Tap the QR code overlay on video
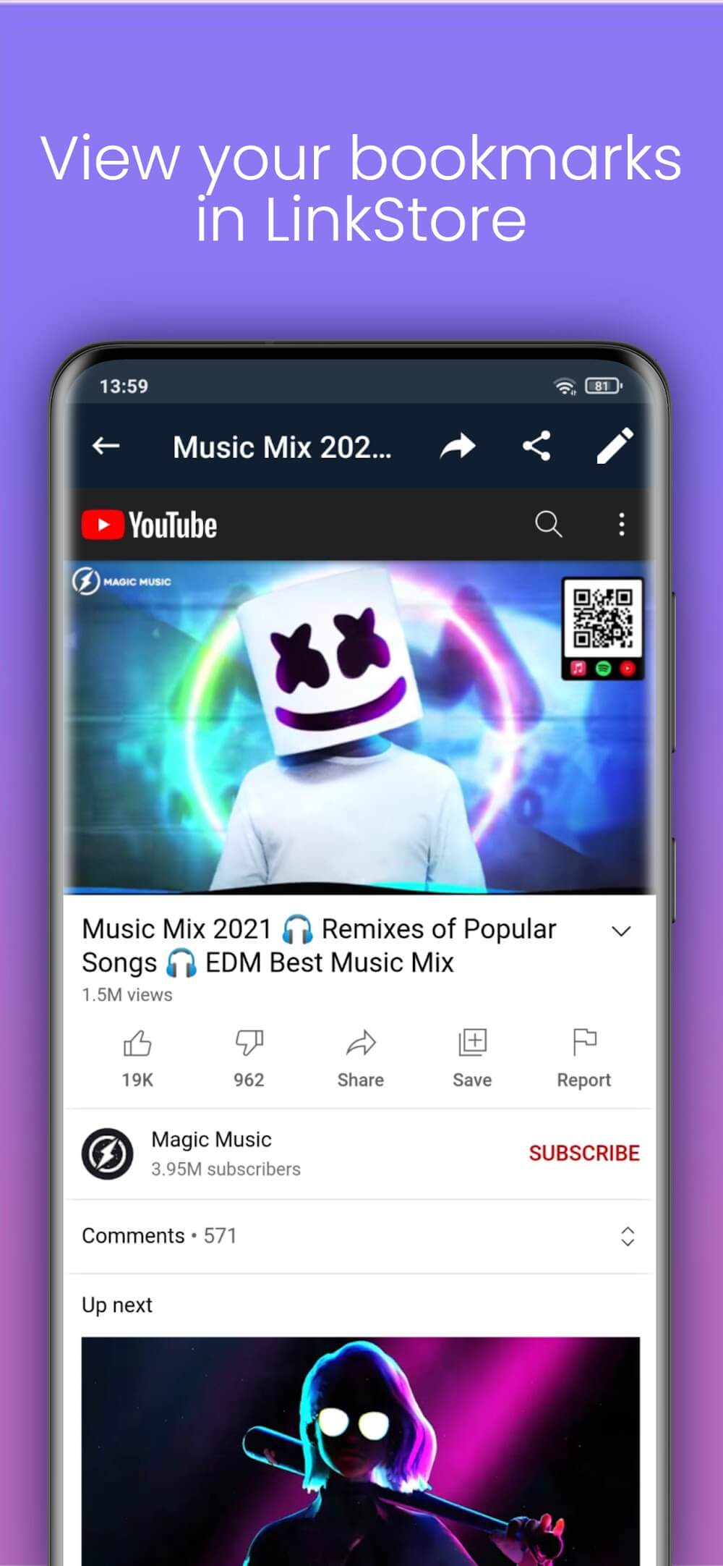This screenshot has height=1566, width=723. click(x=602, y=620)
